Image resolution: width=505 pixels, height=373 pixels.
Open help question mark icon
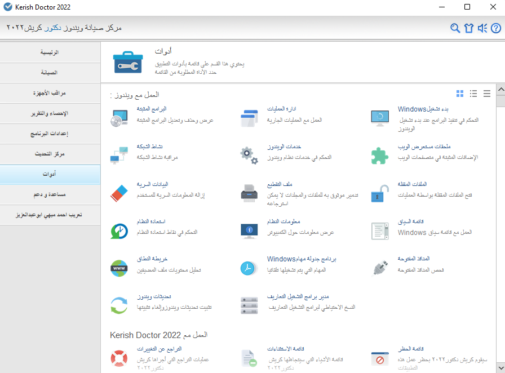(496, 28)
